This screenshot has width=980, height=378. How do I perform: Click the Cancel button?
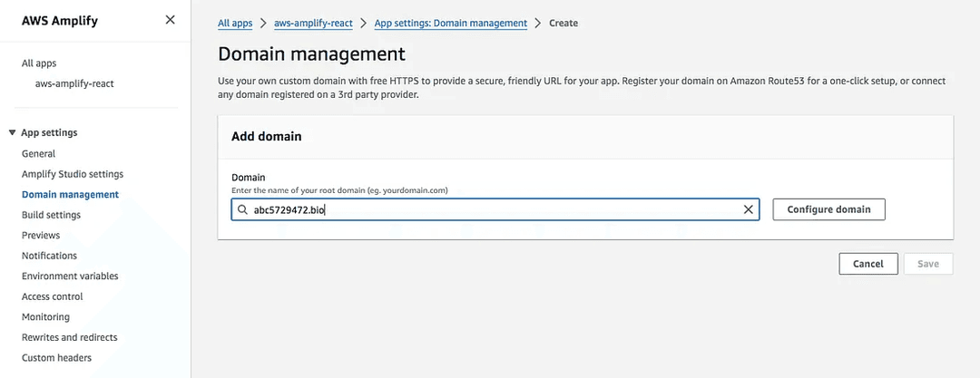[x=868, y=264]
